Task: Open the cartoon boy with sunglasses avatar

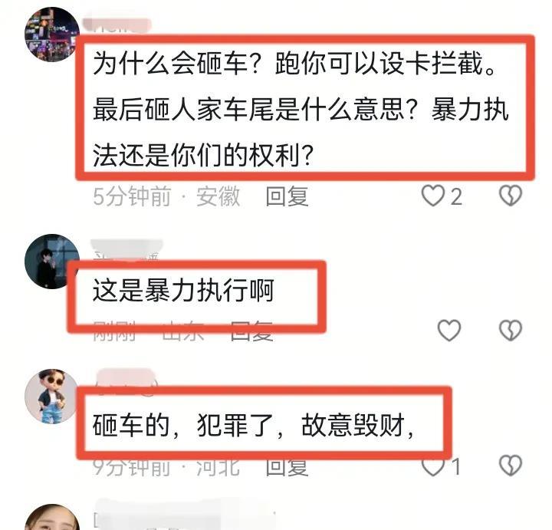Action: tap(52, 397)
